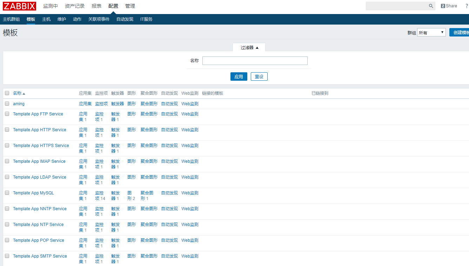469x266 pixels.
Task: Tick checkbox for Template App FTP Service
Action: click(7, 114)
